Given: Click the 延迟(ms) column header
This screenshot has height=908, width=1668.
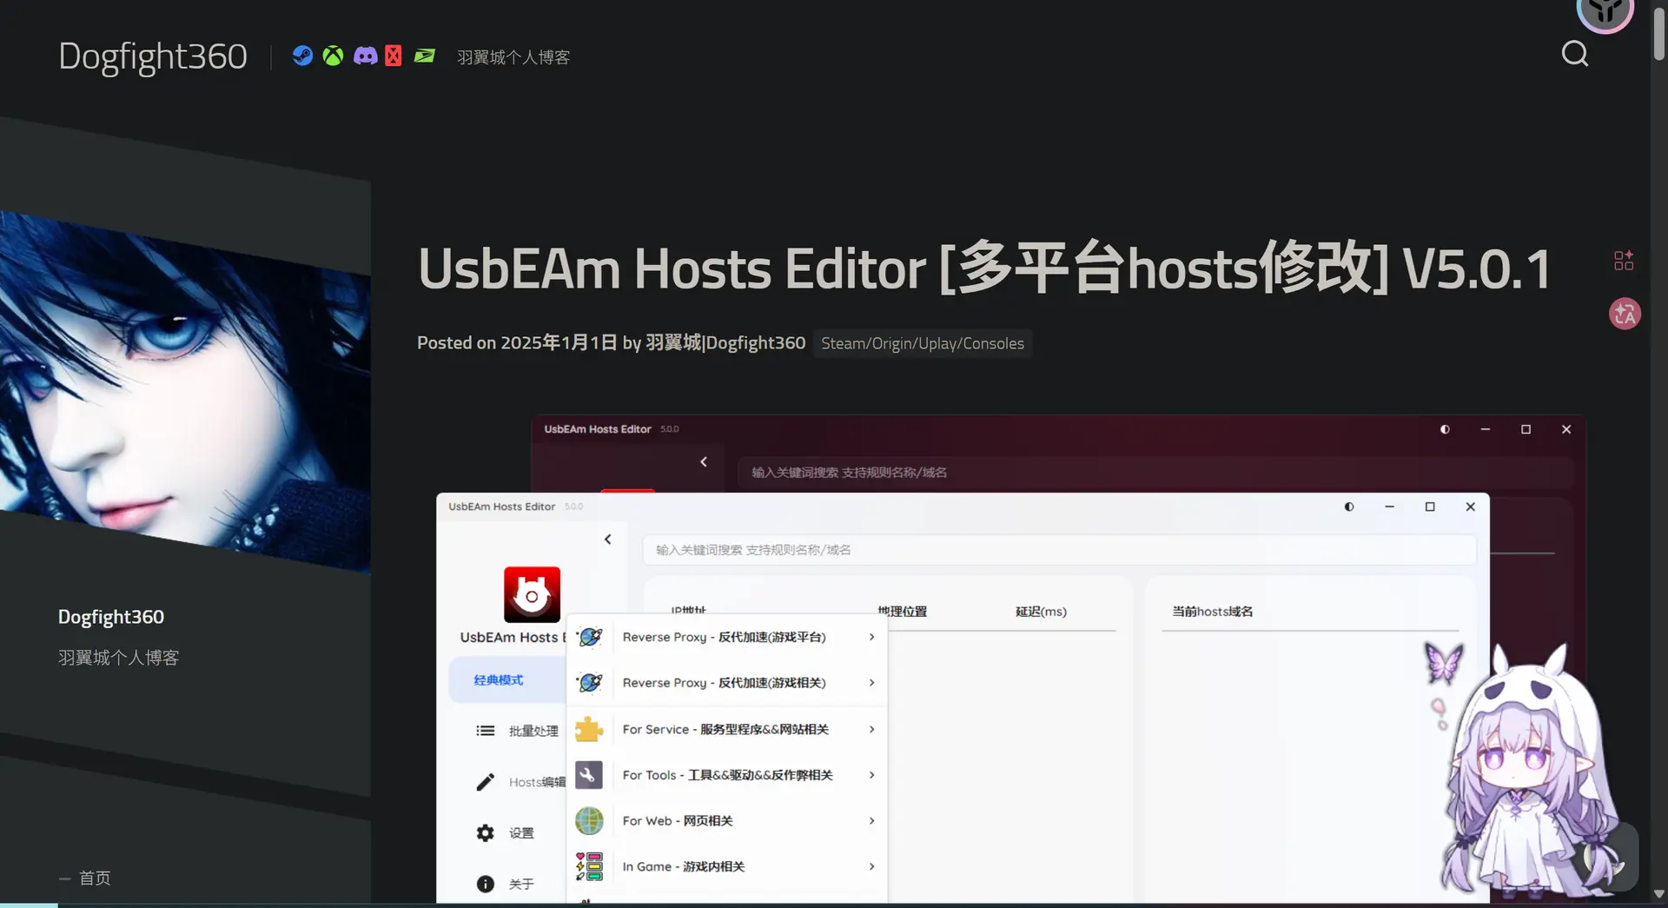Looking at the screenshot, I should click(x=1041, y=612).
